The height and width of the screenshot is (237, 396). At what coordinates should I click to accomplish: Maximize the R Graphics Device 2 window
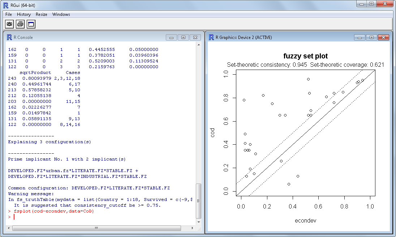tap(371, 38)
